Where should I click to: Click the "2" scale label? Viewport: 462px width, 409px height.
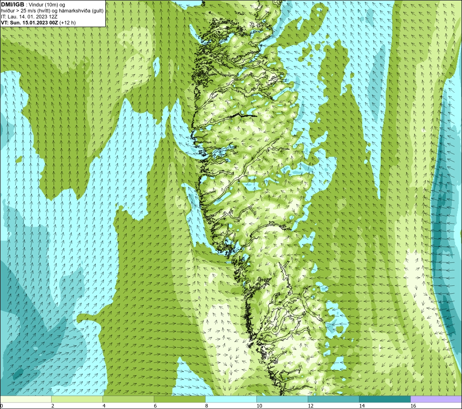point(53,406)
